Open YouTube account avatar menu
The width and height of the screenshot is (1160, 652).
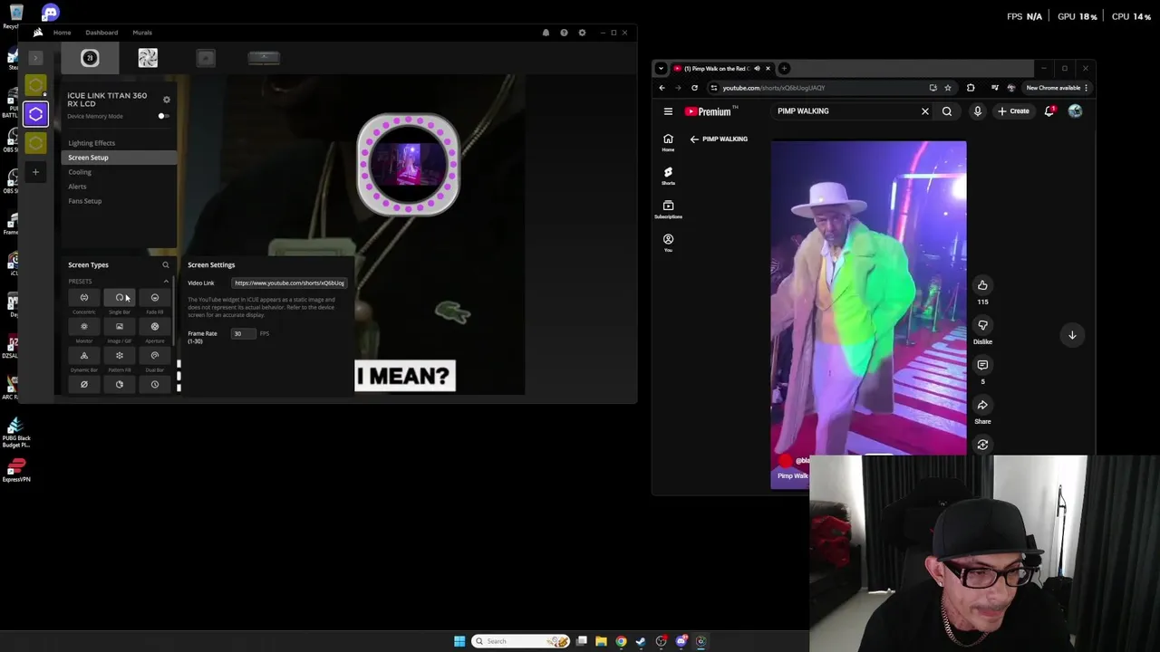coord(1075,111)
